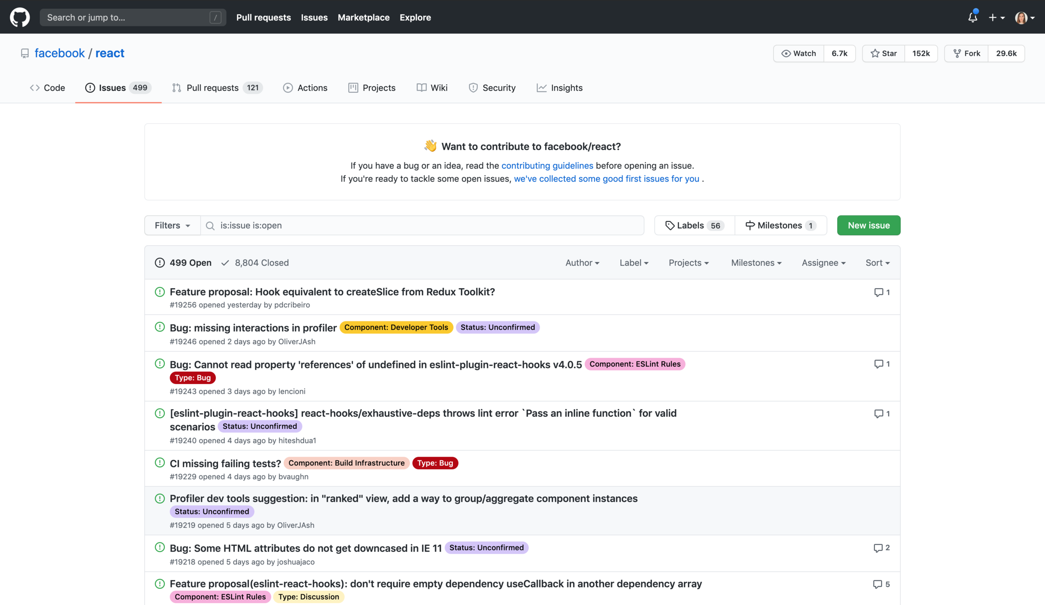This screenshot has height=605, width=1045.
Task: Open the Sort dropdown
Action: coord(877,263)
